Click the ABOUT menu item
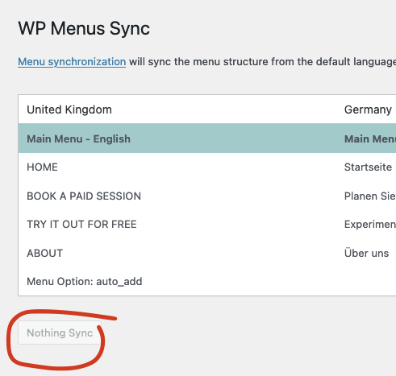This screenshot has width=396, height=376. (45, 254)
